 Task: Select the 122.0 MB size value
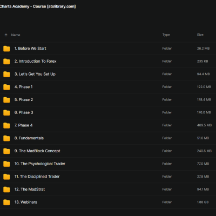click(x=204, y=87)
